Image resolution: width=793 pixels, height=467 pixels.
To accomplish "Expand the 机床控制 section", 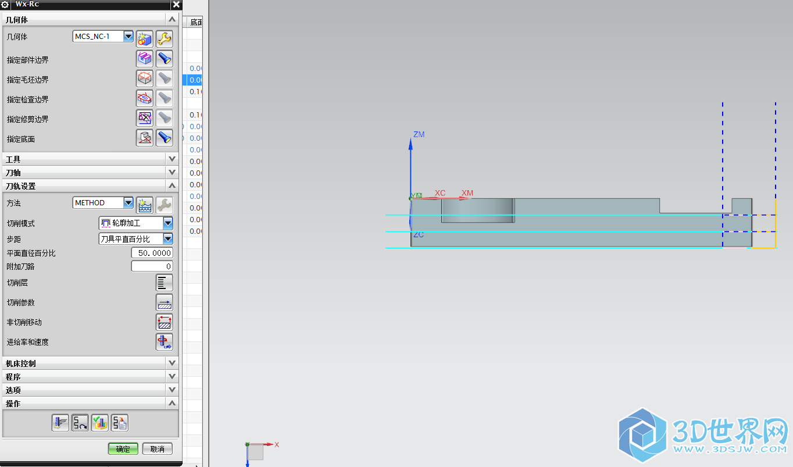I will click(172, 363).
